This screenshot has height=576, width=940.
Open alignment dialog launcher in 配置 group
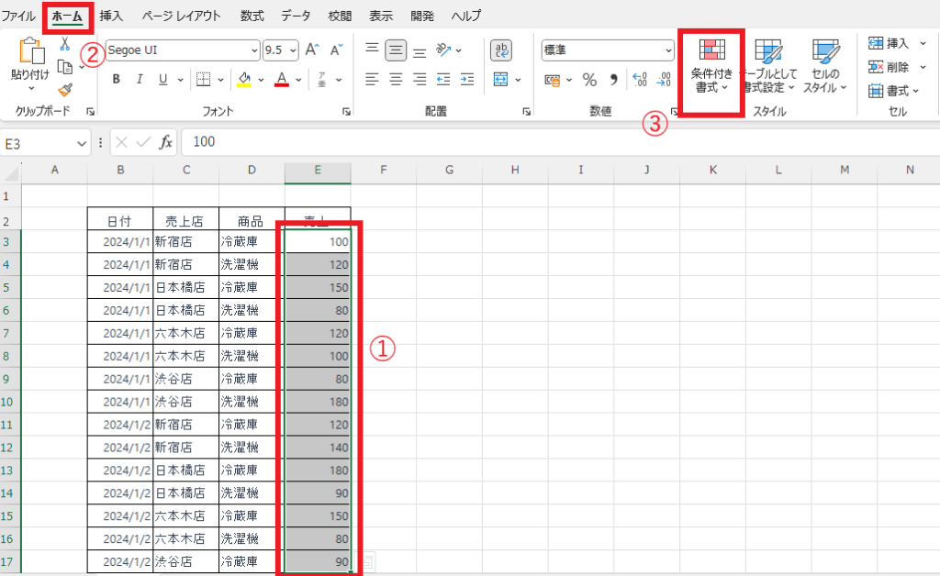coord(526,111)
